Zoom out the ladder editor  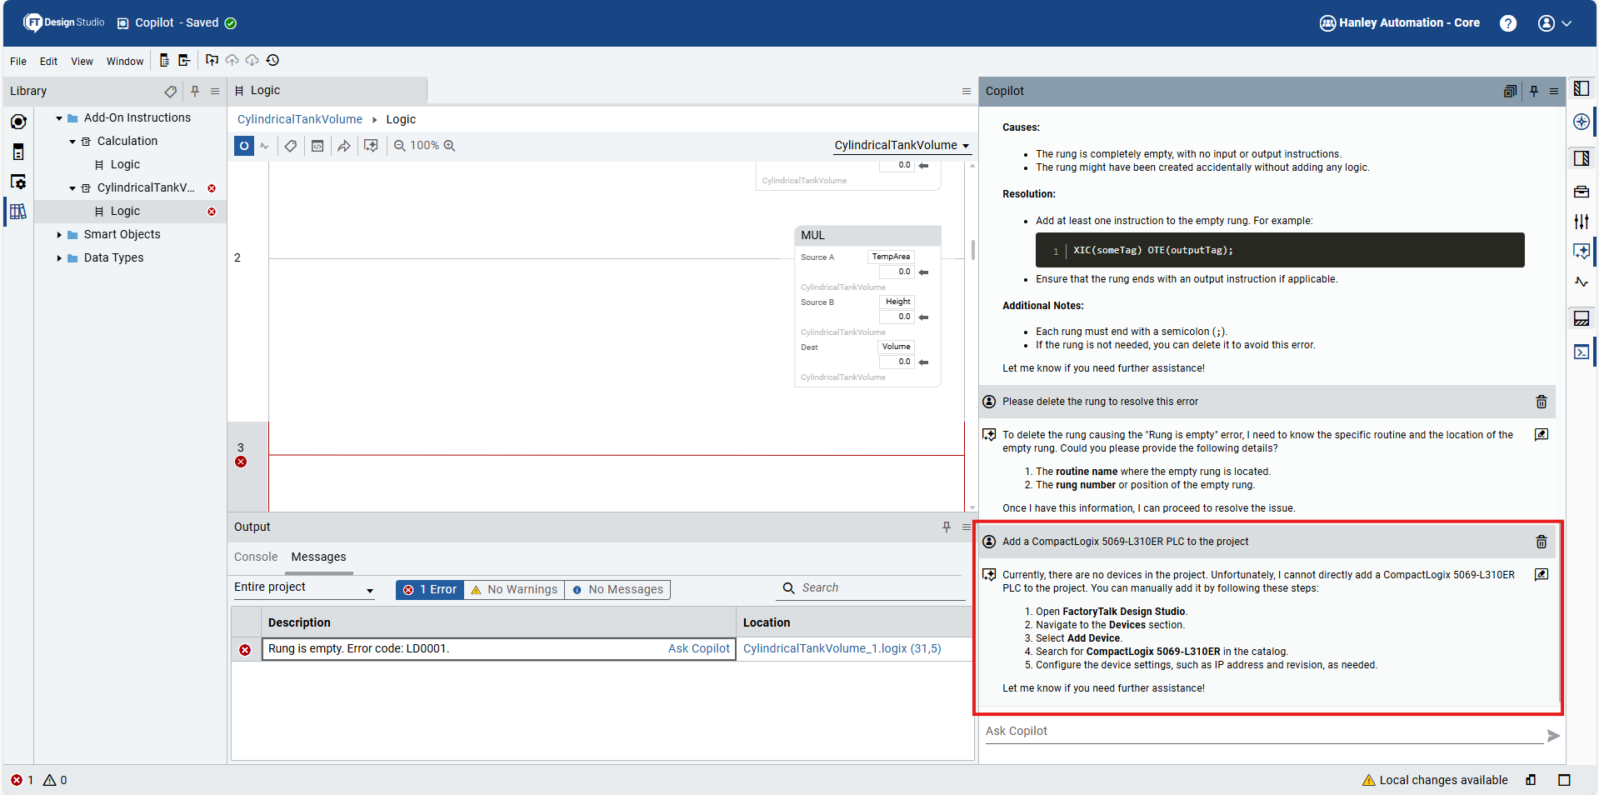coord(400,146)
